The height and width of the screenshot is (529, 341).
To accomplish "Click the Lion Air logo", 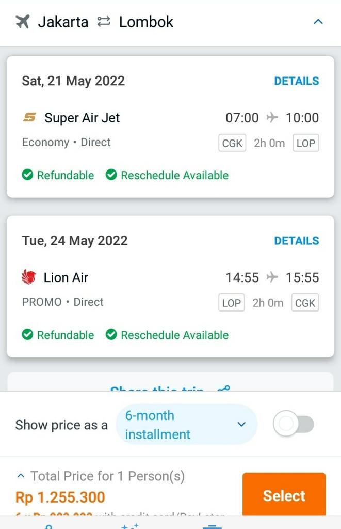I will point(29,277).
